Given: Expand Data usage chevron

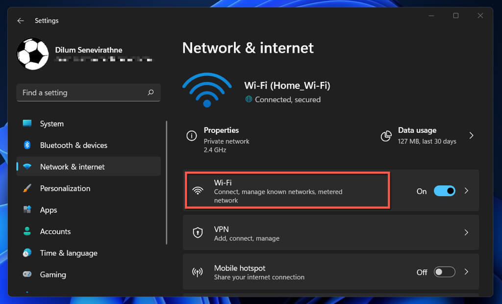Looking at the screenshot, I should click(471, 135).
